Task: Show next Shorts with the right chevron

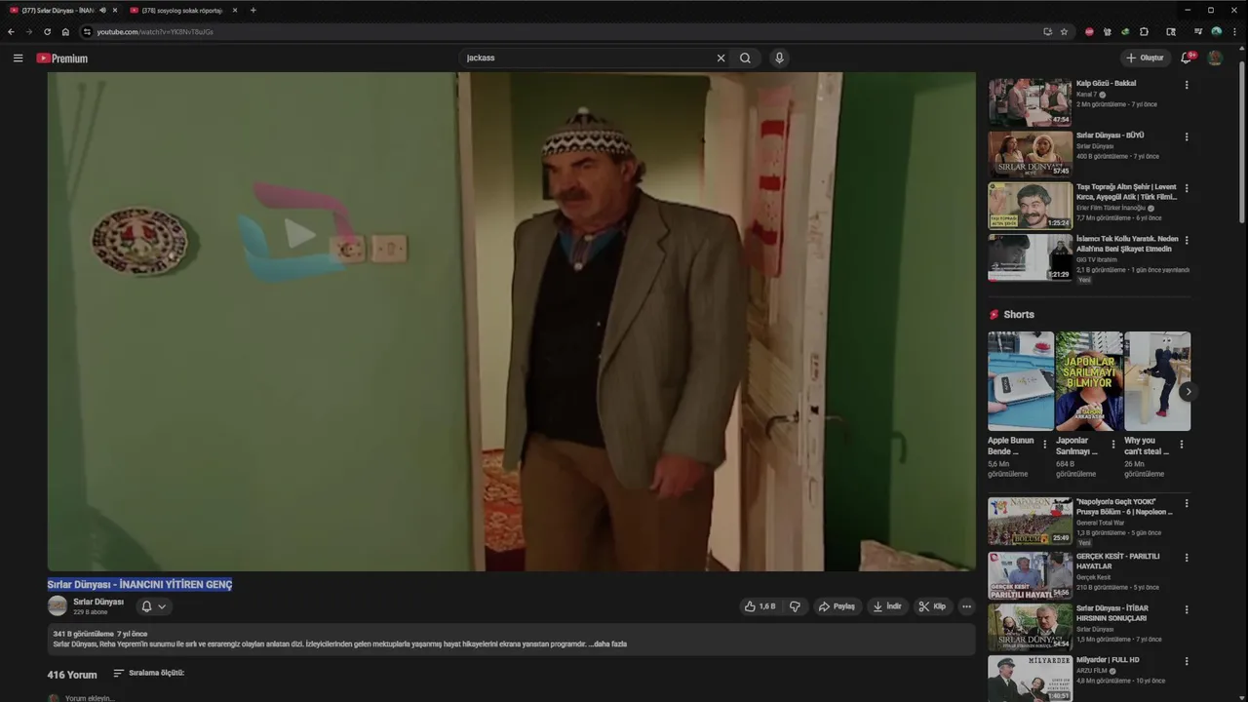Action: pyautogui.click(x=1188, y=391)
